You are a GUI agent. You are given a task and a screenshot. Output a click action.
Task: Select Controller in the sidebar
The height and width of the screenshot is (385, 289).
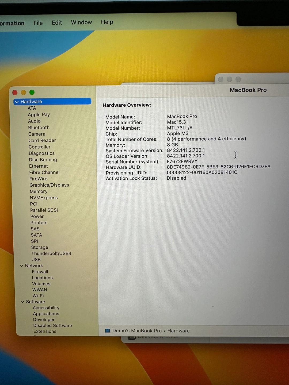click(x=40, y=147)
